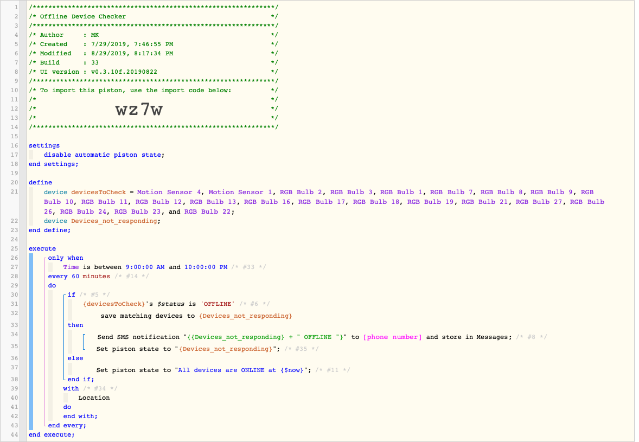
Task: Select the 'every 60 minutes' timer statement
Action: (79, 276)
